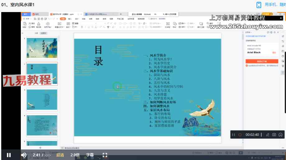
Task: Add a slide with the plus below thumbnails
Action: tap(40, 148)
